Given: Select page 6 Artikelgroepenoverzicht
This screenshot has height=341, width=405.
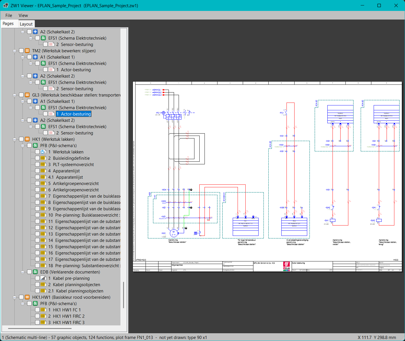Looking at the screenshot, I should [73, 190].
